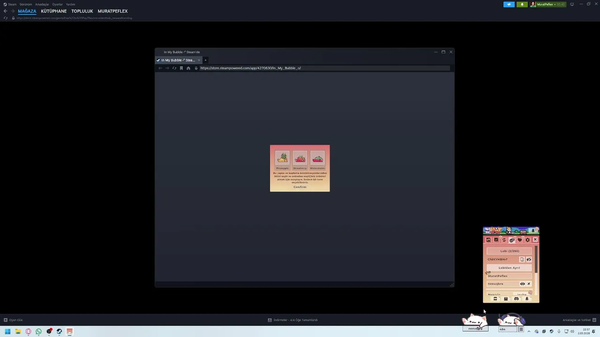The height and width of the screenshot is (337, 600).
Task: Toggle visibility of player neeuqkra
Action: pos(522,284)
